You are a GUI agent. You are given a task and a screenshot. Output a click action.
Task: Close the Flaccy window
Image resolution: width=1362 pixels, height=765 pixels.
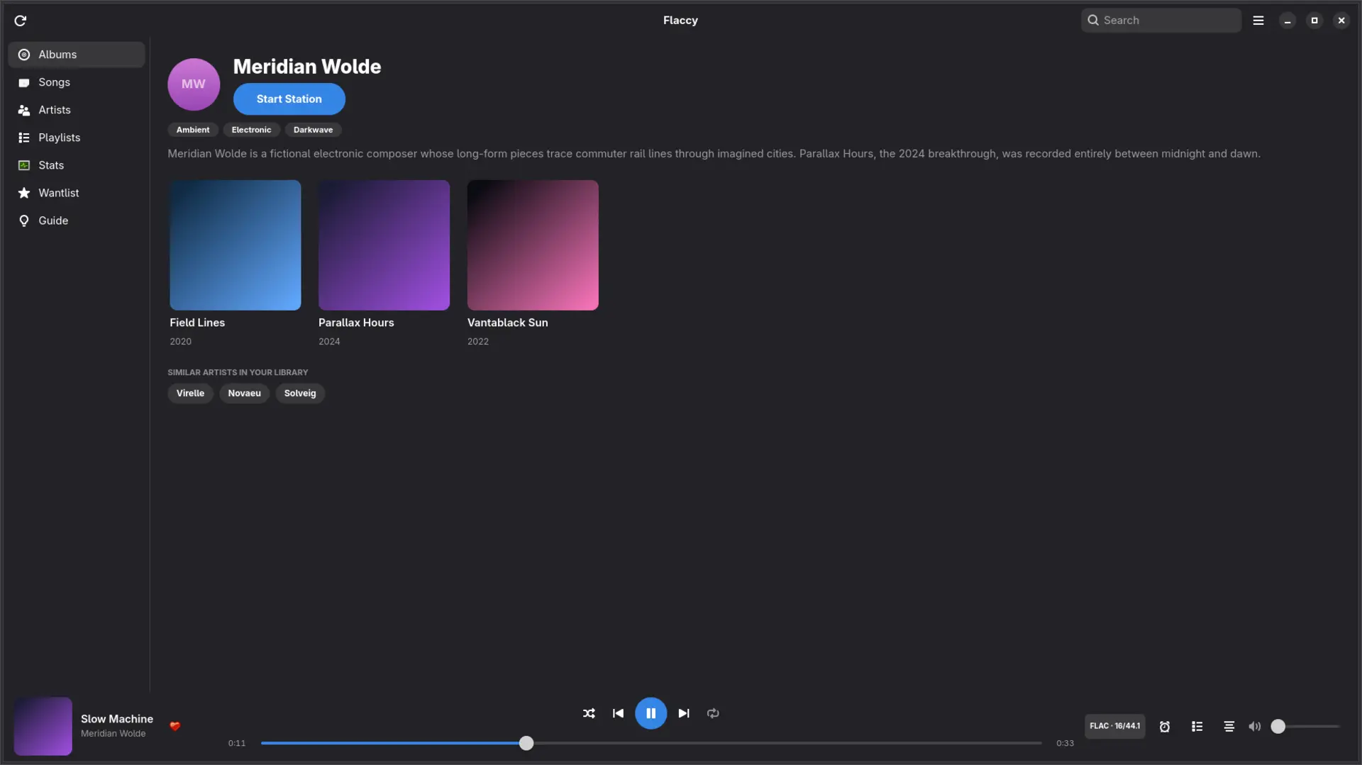(x=1341, y=21)
